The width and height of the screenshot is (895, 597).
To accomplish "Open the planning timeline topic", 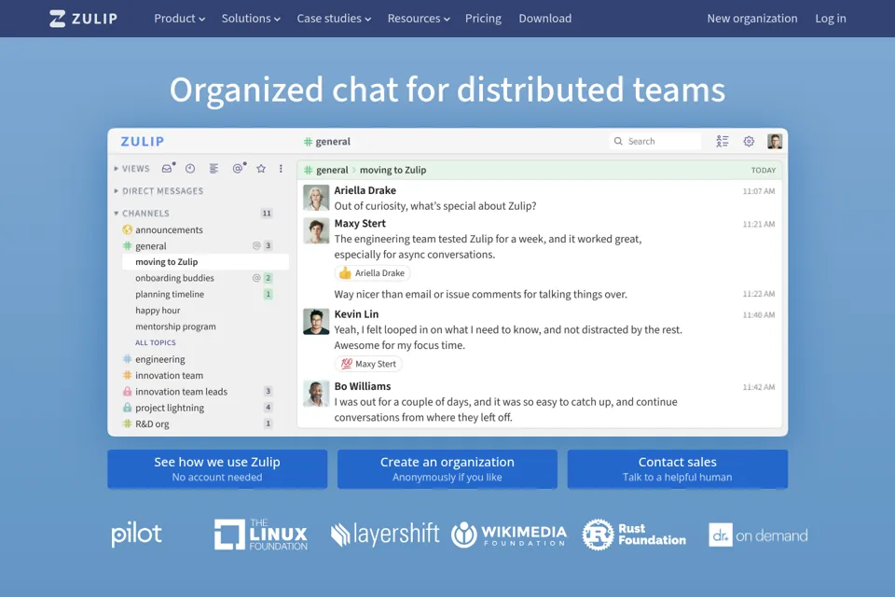I will (x=170, y=294).
